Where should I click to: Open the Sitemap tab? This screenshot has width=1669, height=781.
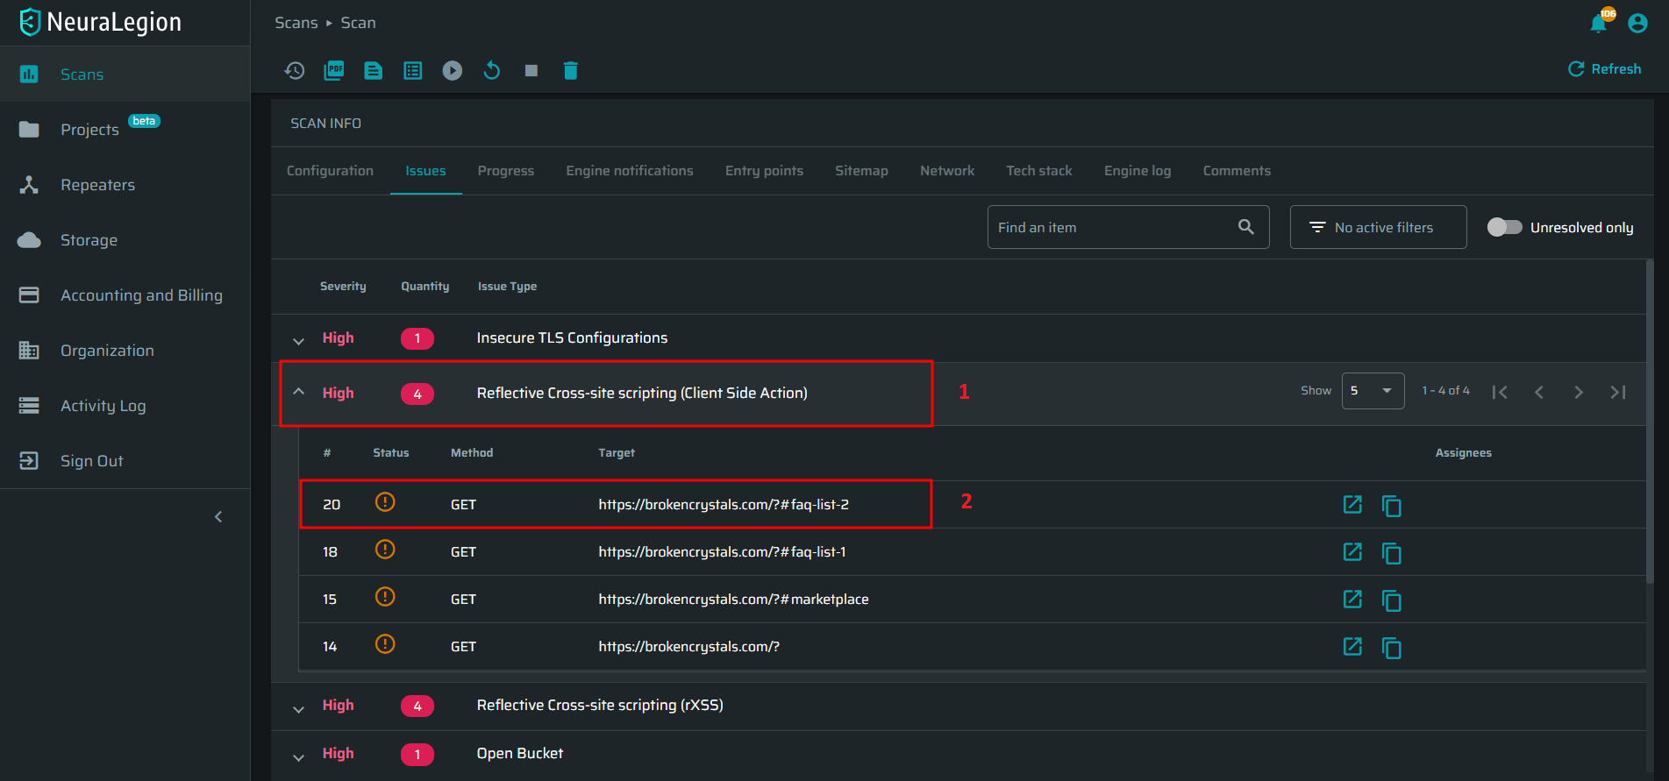[x=861, y=171]
